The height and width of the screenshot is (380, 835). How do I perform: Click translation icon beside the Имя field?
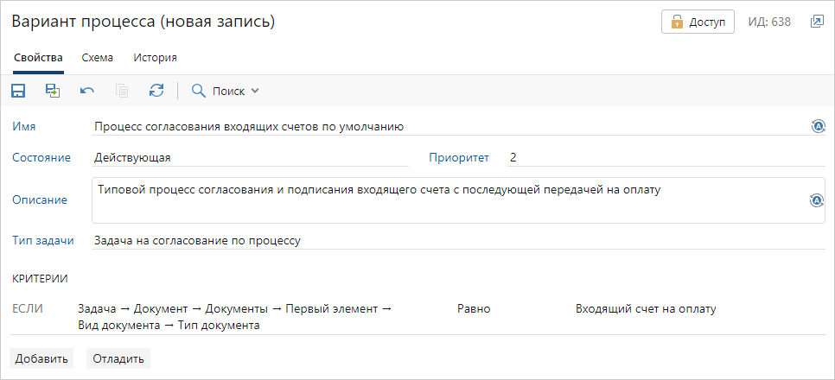tap(818, 127)
